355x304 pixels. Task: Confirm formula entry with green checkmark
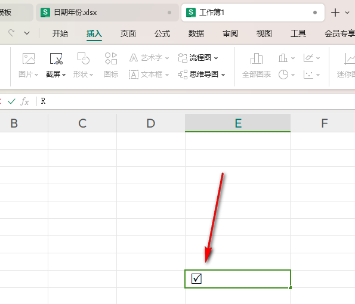11,101
